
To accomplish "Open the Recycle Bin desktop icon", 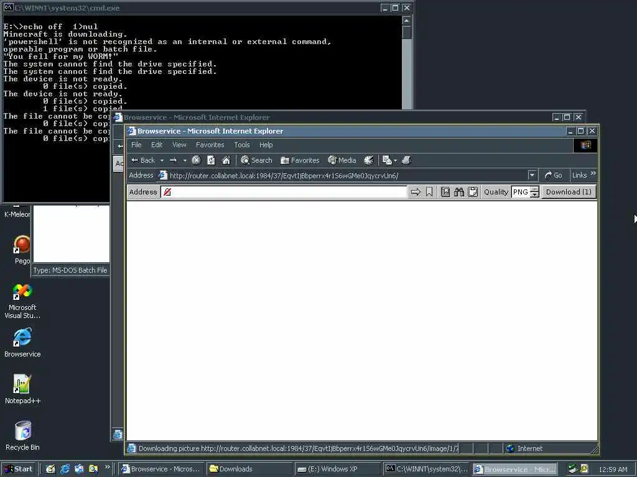I will [22, 435].
